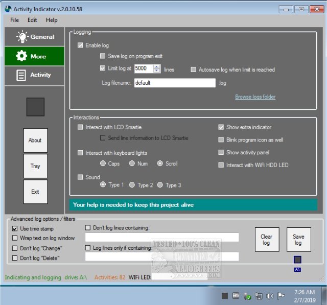Check Wrap text on log window

pos(15,238)
